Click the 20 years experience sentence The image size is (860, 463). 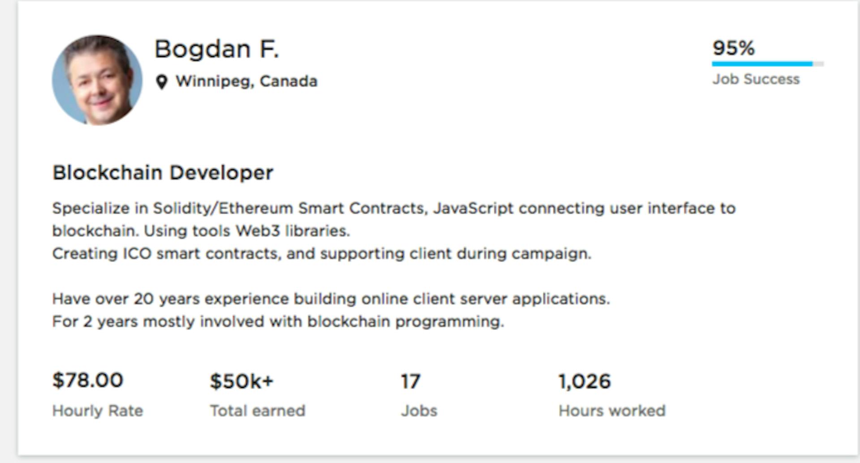coord(331,299)
